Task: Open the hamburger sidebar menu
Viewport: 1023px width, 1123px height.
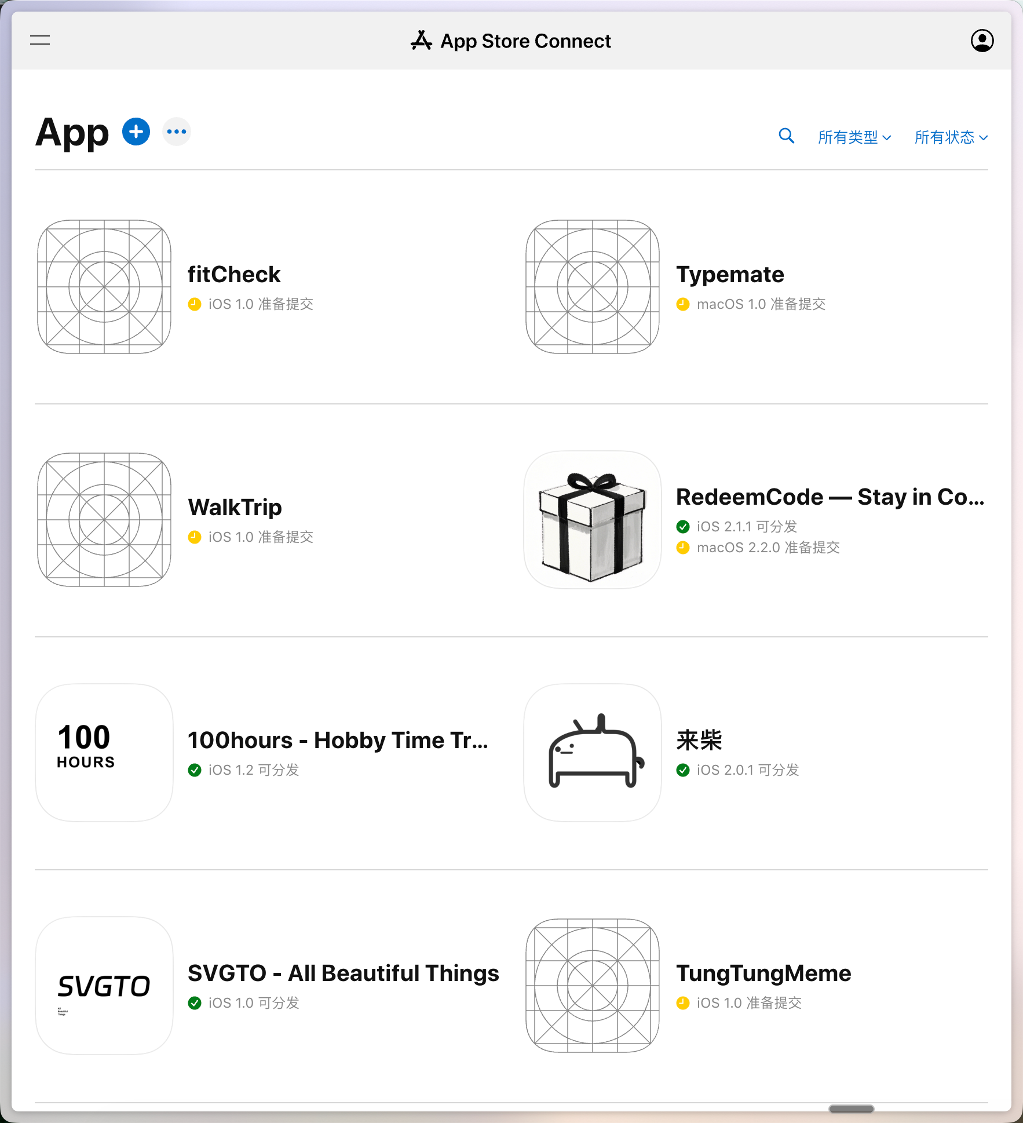Action: 40,40
